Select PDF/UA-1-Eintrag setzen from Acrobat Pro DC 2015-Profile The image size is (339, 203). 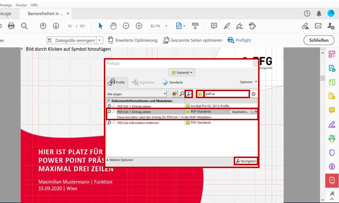point(182,106)
